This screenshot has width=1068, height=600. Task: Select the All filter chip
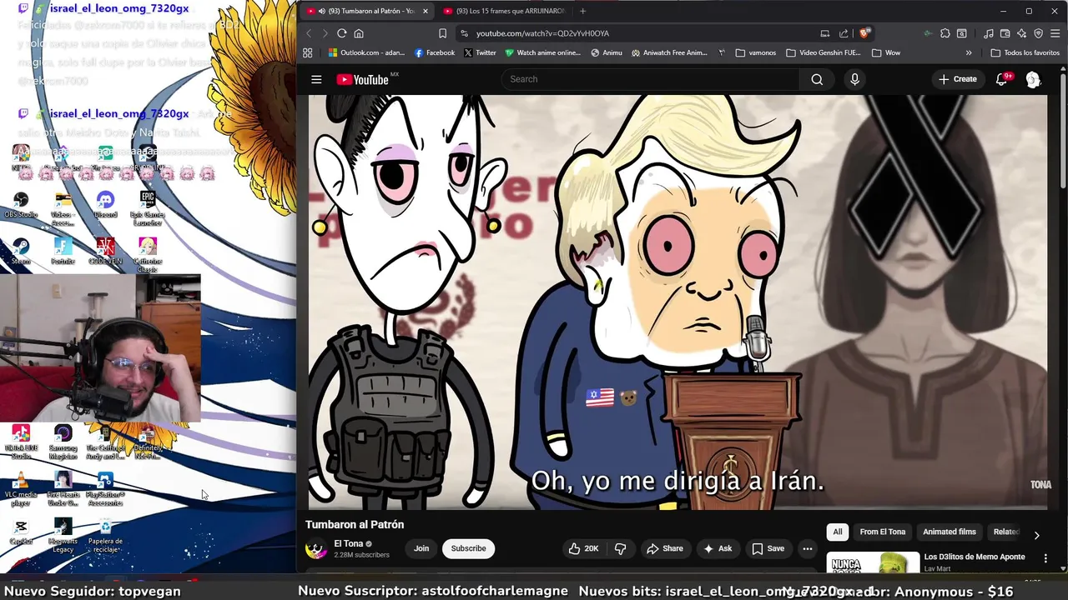pos(838,532)
